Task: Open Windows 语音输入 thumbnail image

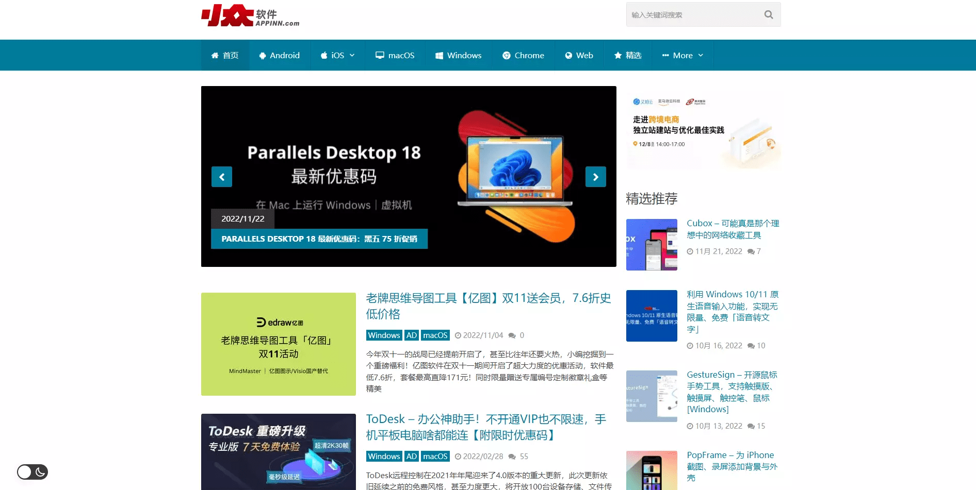Action: (x=652, y=316)
